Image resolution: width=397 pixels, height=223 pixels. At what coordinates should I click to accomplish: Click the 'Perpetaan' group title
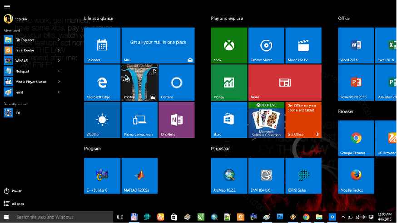point(221,149)
